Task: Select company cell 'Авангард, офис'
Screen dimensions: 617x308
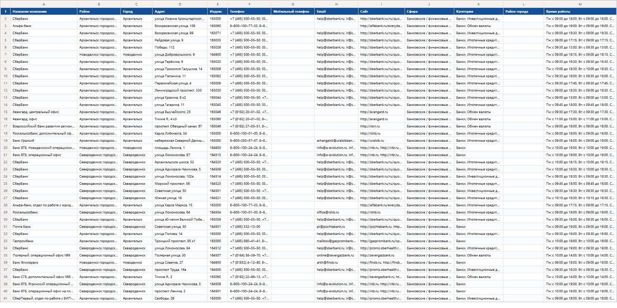Action: tap(44, 119)
